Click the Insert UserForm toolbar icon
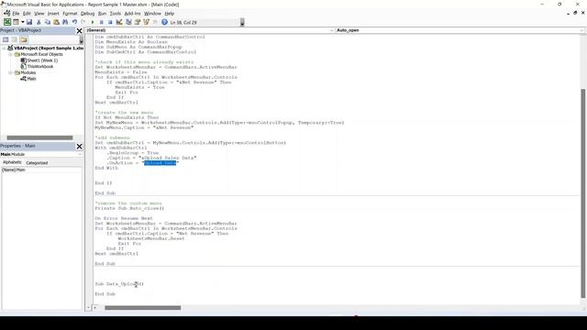The height and width of the screenshot is (330, 587). 16,22
